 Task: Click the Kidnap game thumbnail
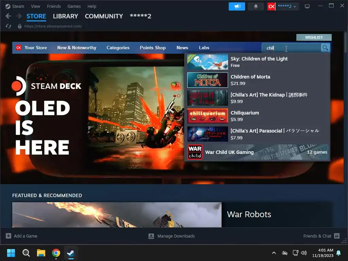pyautogui.click(x=208, y=98)
